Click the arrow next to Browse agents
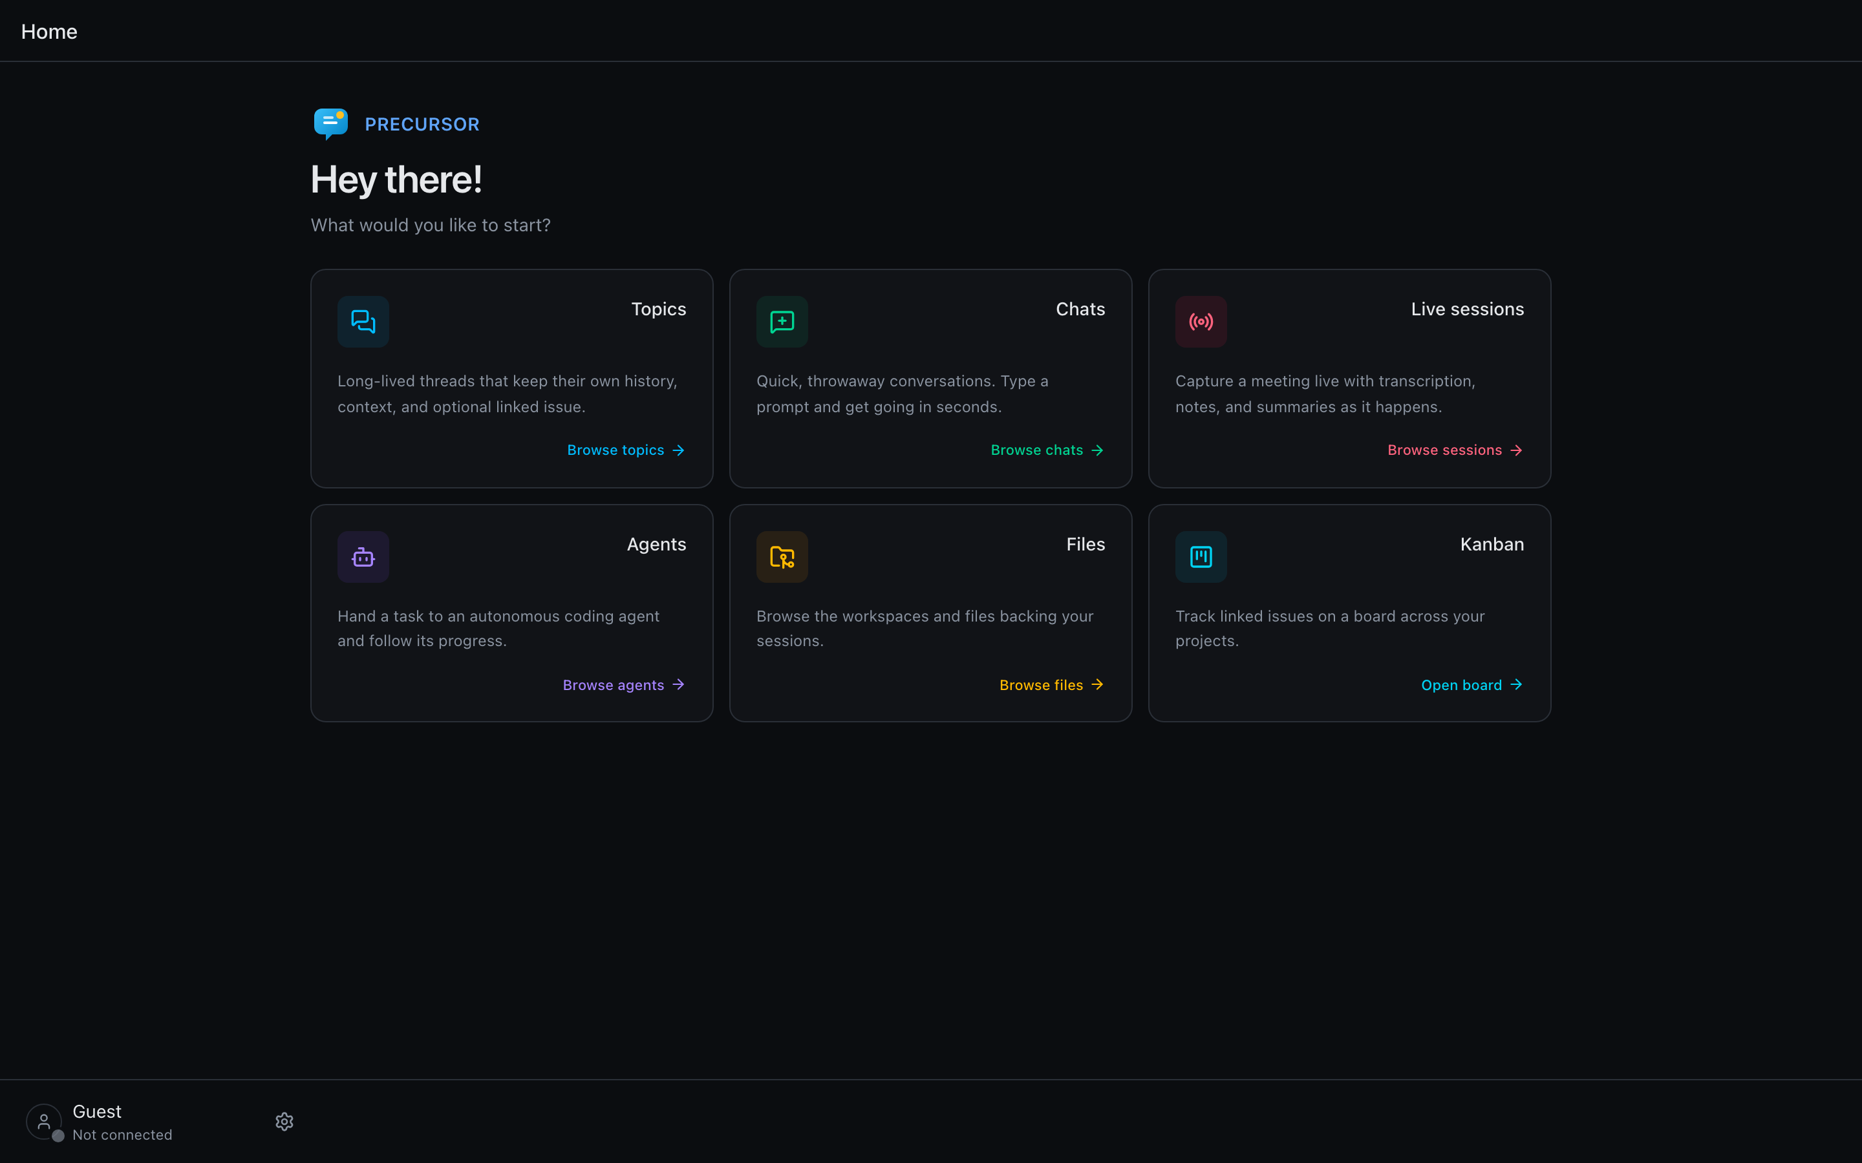This screenshot has width=1862, height=1163. click(x=678, y=685)
